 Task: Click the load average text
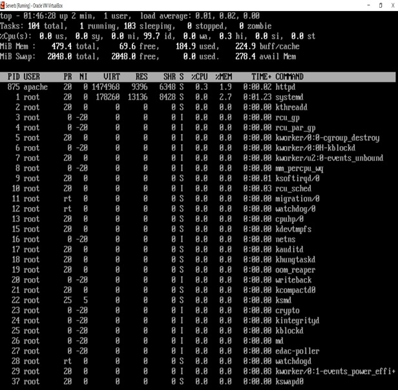(x=200, y=16)
